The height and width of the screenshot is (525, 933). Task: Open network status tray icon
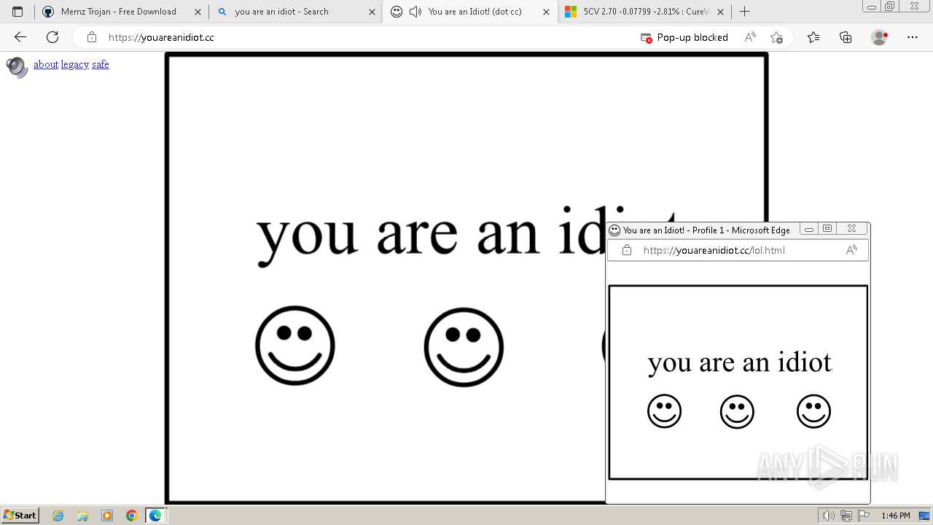846,516
